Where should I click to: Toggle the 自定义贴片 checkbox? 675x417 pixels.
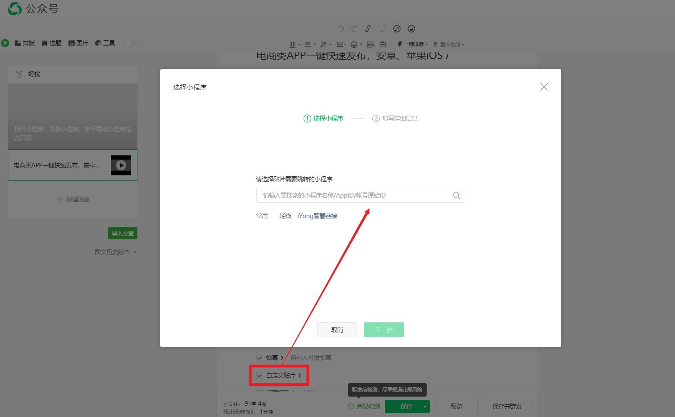click(x=259, y=375)
